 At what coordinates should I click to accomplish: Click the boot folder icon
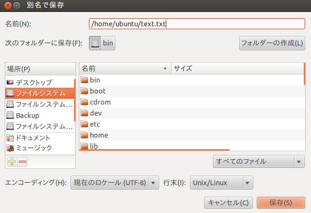(84, 91)
